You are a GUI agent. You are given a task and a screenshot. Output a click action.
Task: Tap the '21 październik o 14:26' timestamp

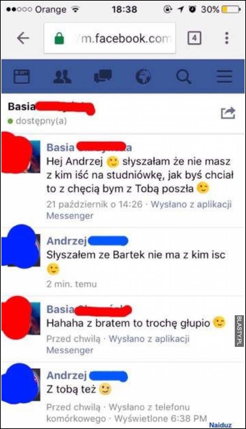click(x=94, y=204)
